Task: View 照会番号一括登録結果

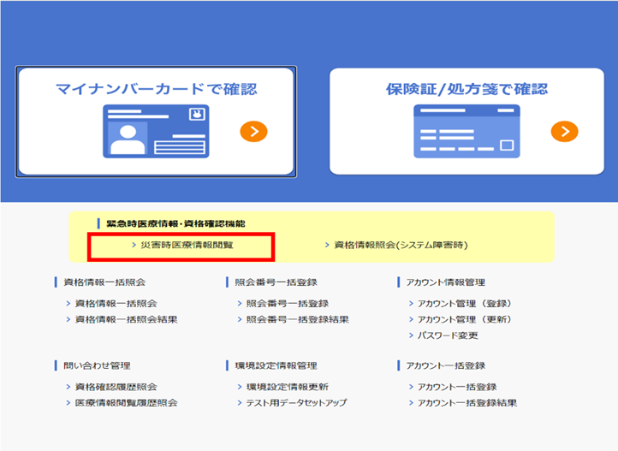Action: click(x=297, y=319)
